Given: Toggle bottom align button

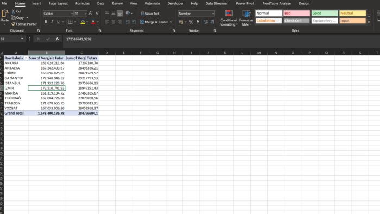Looking at the screenshot, I should (119, 14).
